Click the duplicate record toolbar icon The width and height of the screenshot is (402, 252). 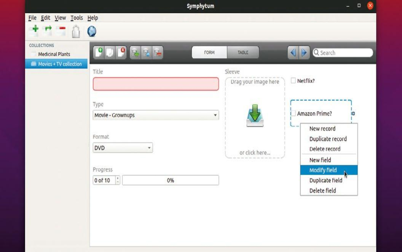pyautogui.click(x=110, y=52)
